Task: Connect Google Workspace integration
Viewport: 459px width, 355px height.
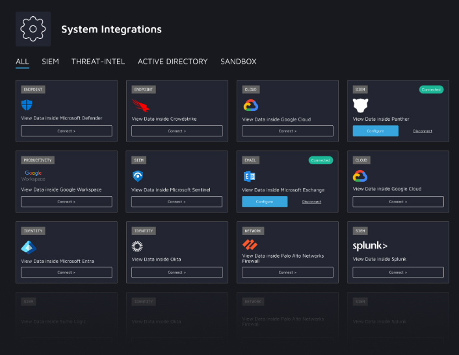Action: coord(66,202)
